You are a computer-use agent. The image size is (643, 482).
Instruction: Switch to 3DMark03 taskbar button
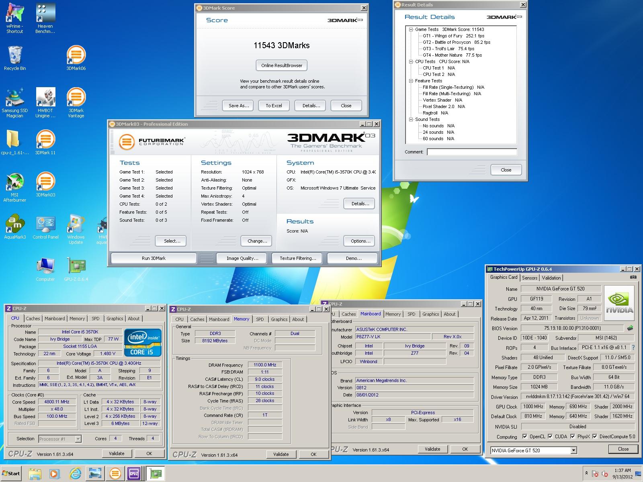[115, 474]
